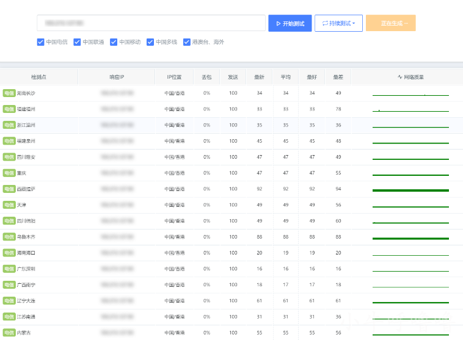Click the 开始测试 start test button
This screenshot has height=340, width=463.
coord(290,23)
